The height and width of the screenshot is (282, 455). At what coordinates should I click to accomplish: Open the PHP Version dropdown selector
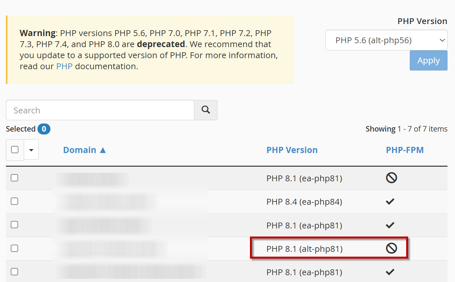(386, 40)
